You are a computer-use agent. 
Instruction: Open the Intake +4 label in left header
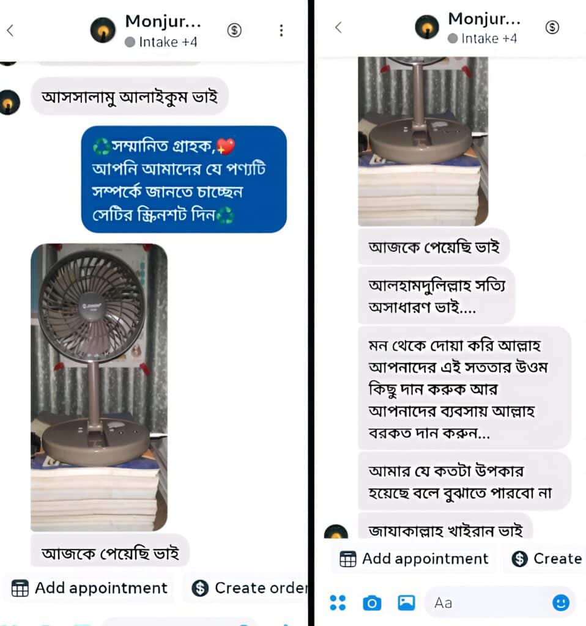(x=161, y=42)
